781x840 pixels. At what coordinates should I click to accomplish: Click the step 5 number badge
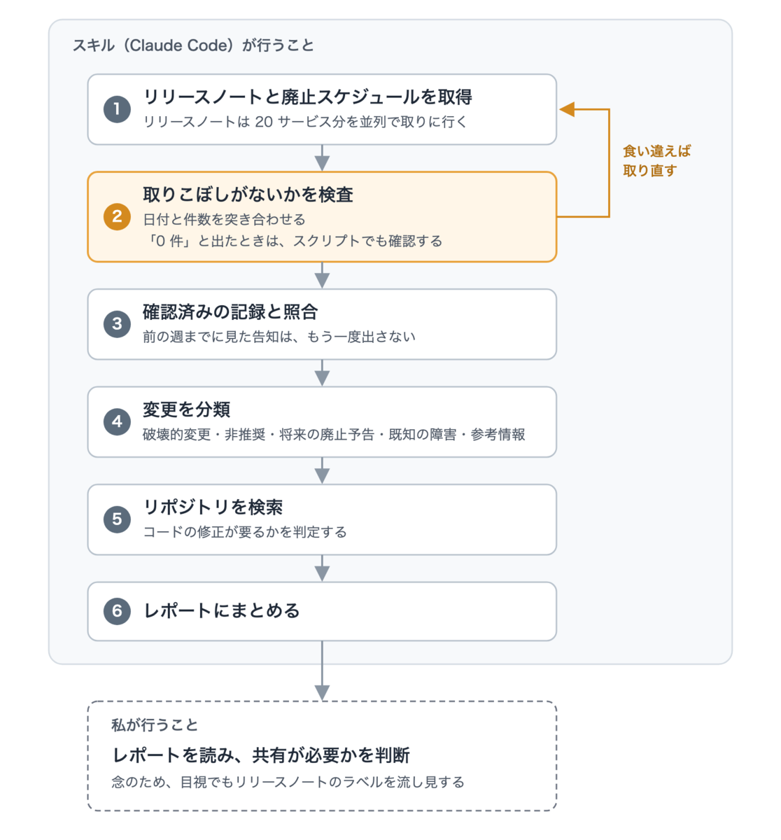click(117, 519)
